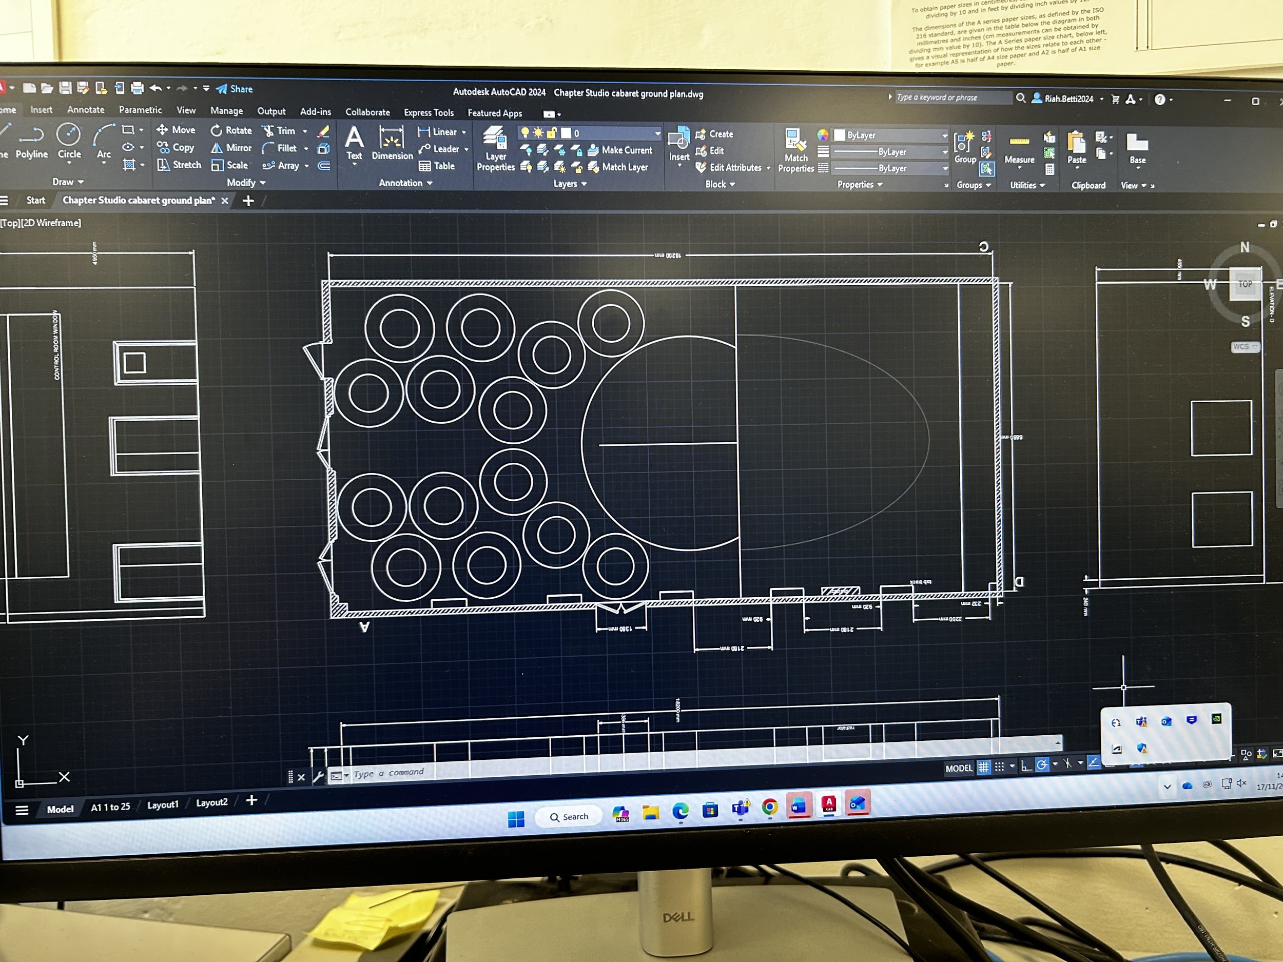Select the Dimension tool
1283x962 pixels.
[392, 143]
